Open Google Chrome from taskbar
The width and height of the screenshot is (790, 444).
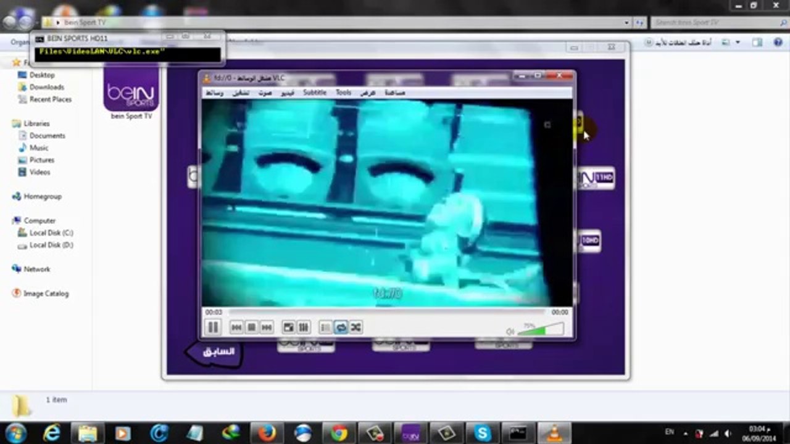click(338, 433)
